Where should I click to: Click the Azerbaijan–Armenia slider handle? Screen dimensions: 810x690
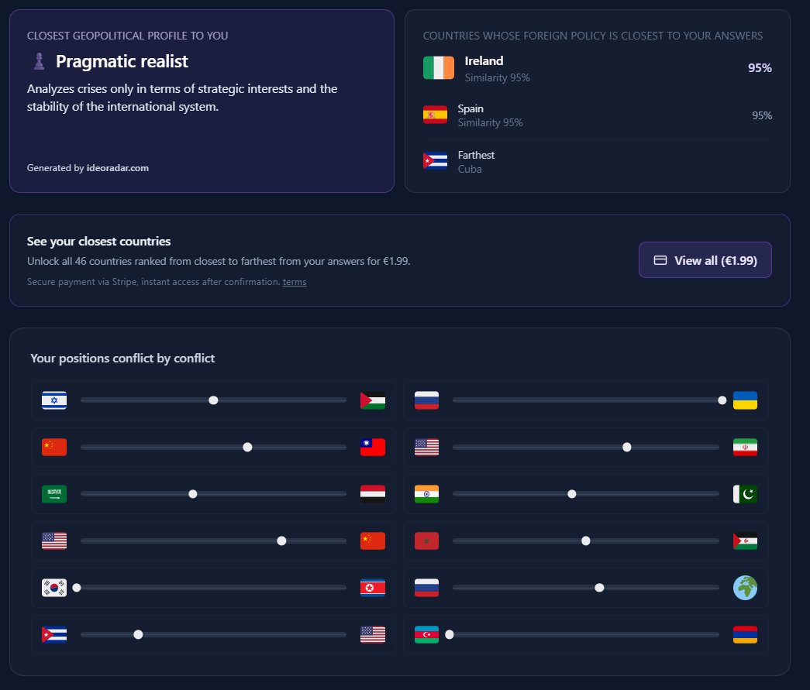(450, 634)
